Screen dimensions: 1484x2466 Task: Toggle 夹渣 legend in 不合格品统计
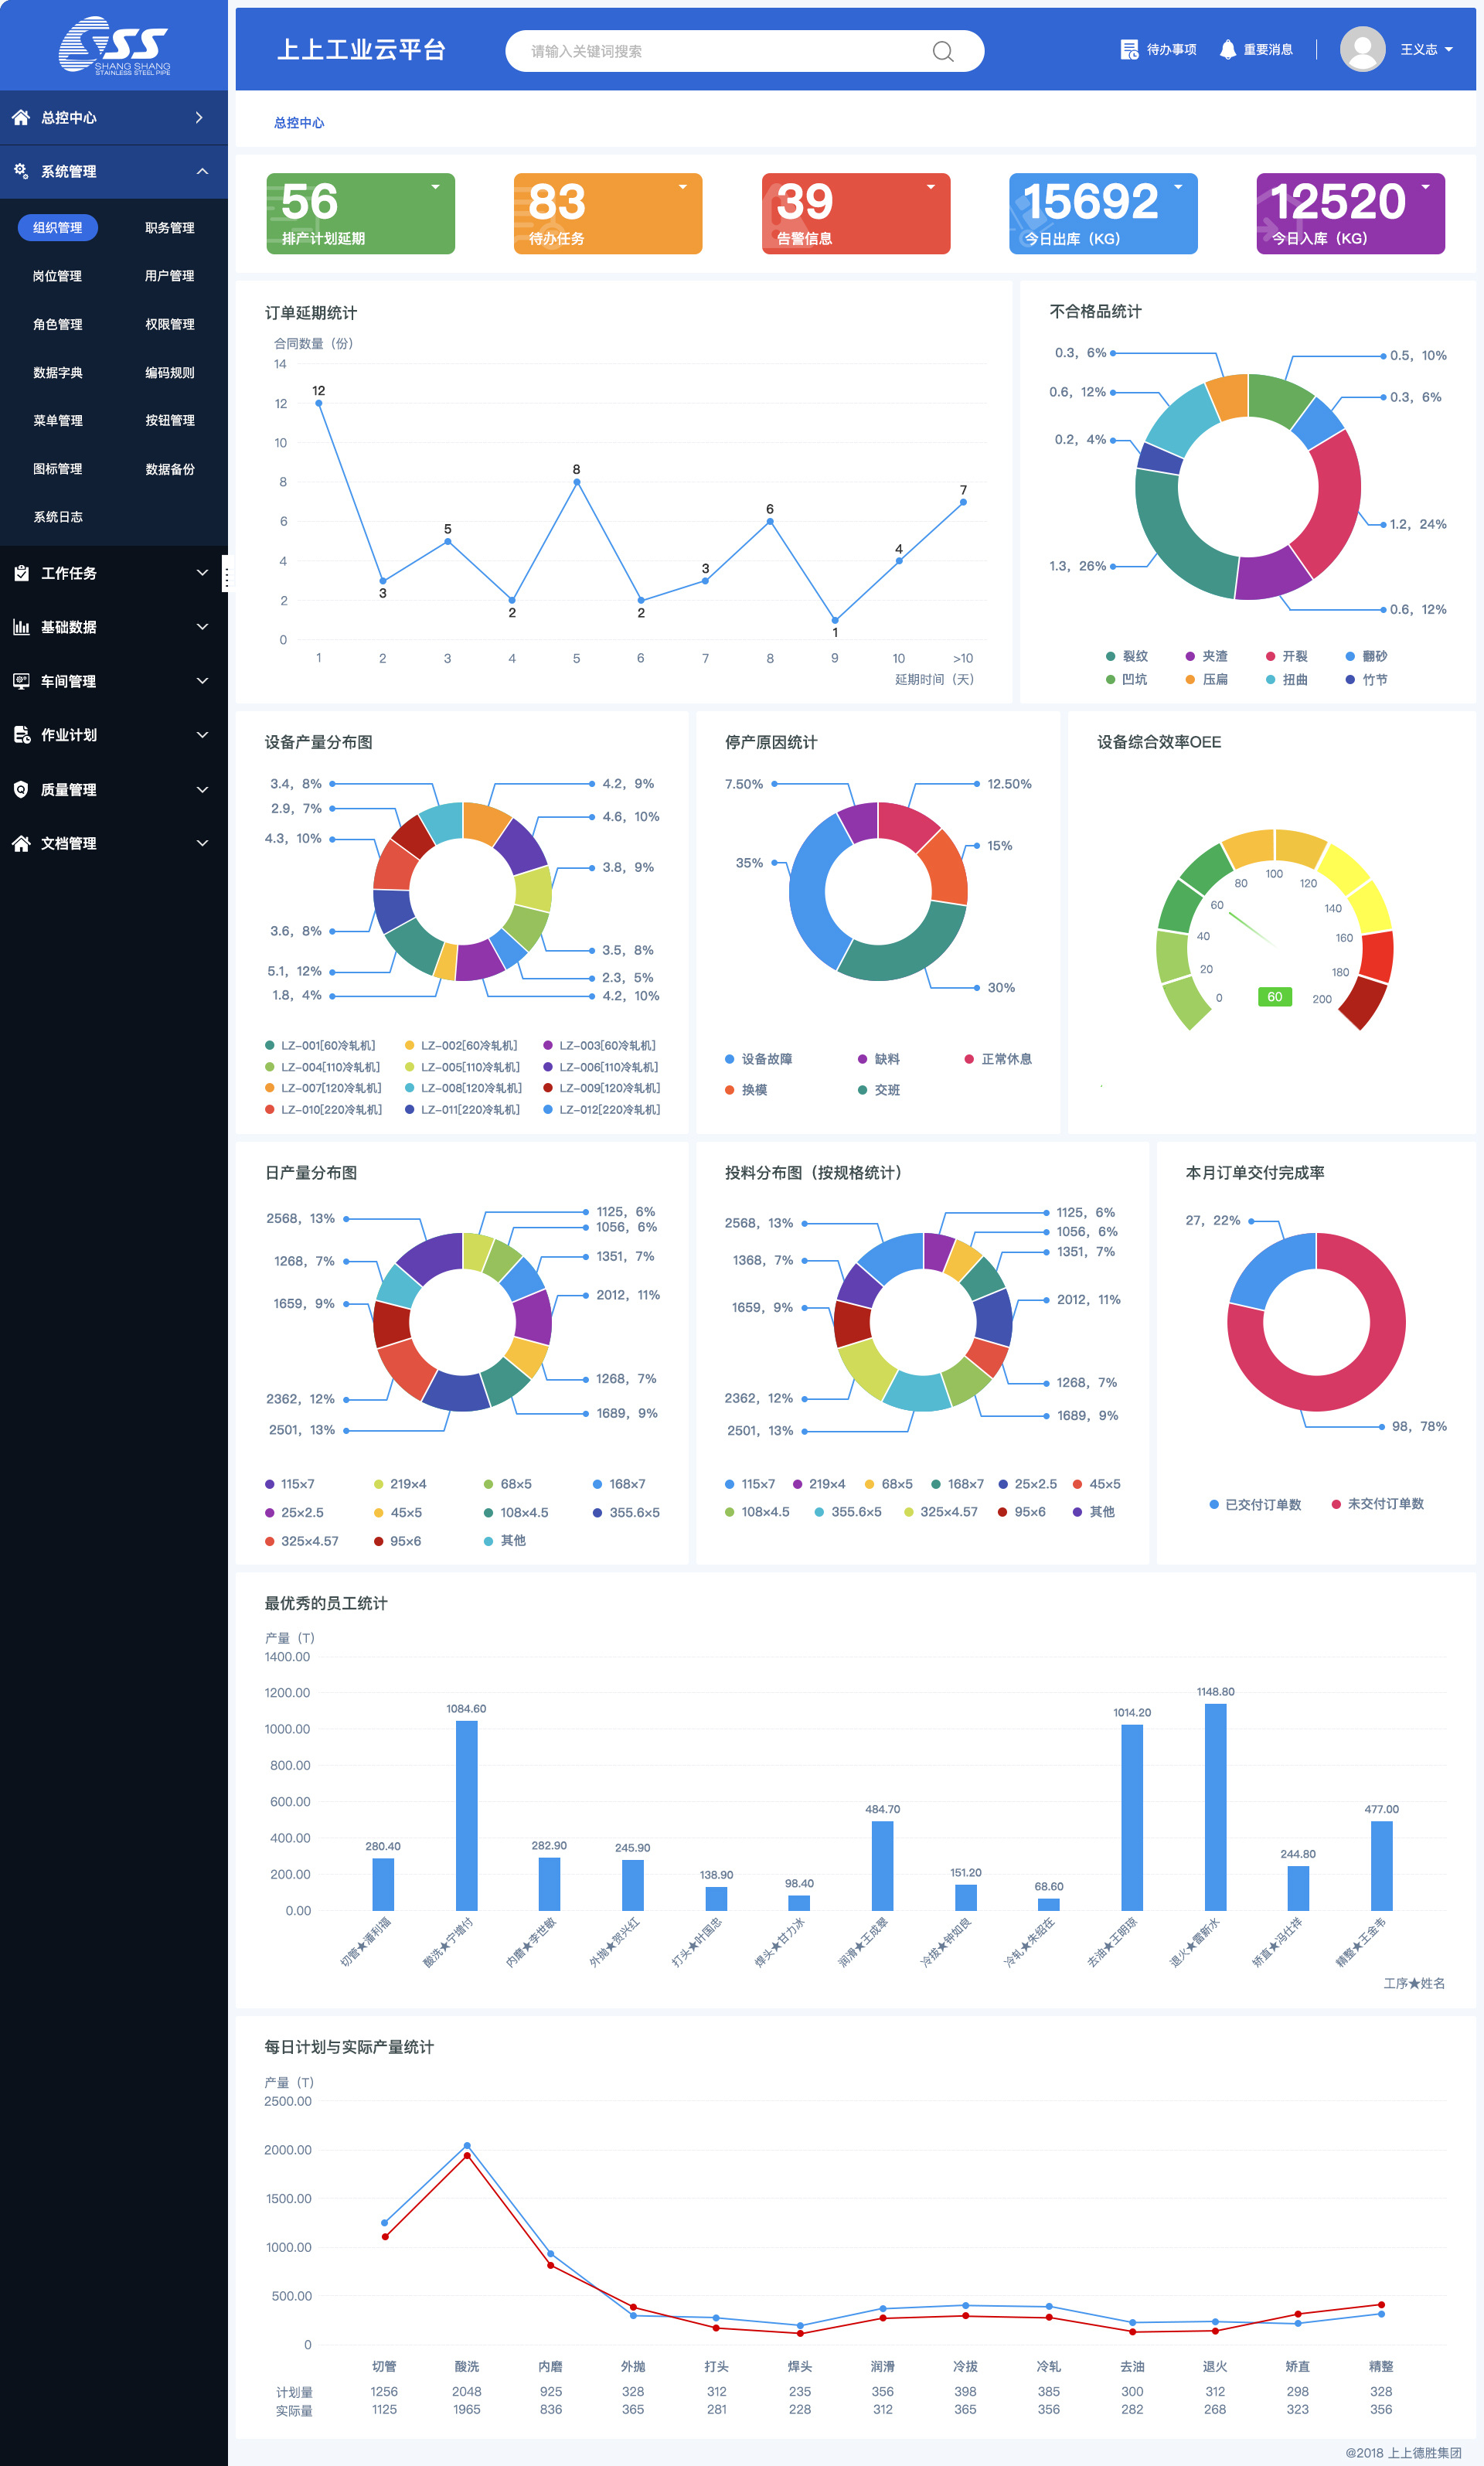(1207, 656)
